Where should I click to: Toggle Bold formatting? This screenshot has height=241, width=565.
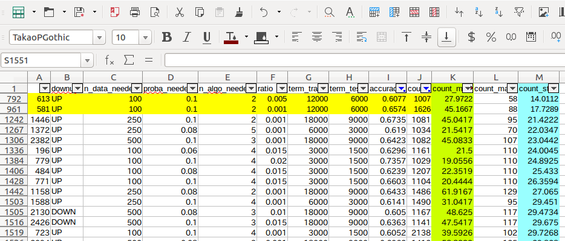pyautogui.click(x=166, y=37)
